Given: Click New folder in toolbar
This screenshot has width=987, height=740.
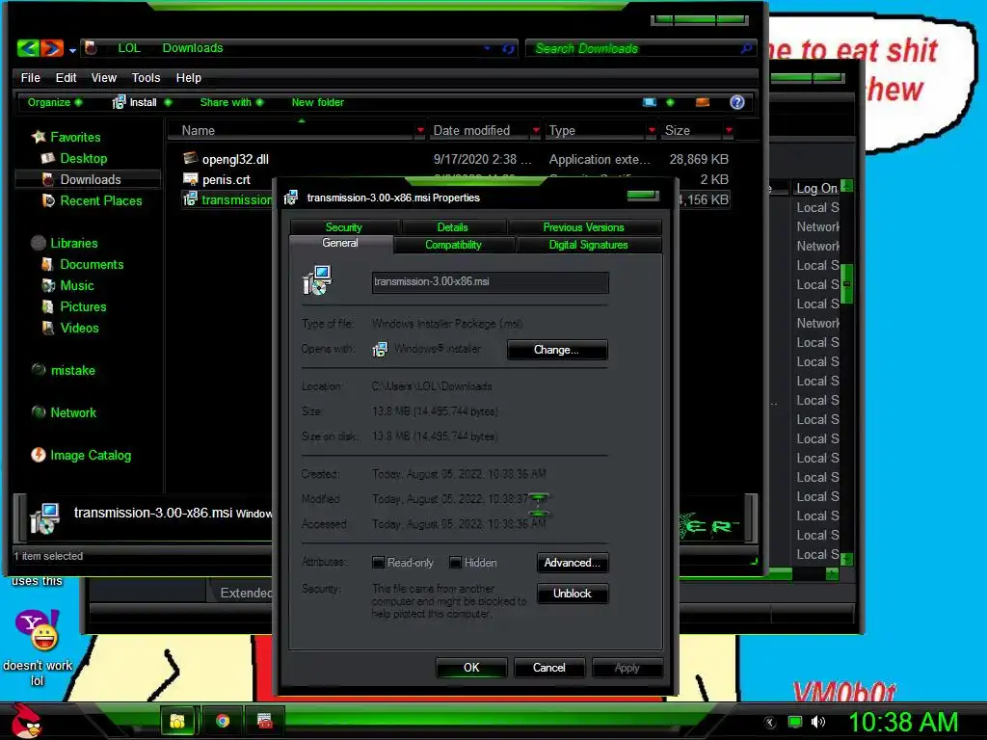Looking at the screenshot, I should (x=318, y=102).
